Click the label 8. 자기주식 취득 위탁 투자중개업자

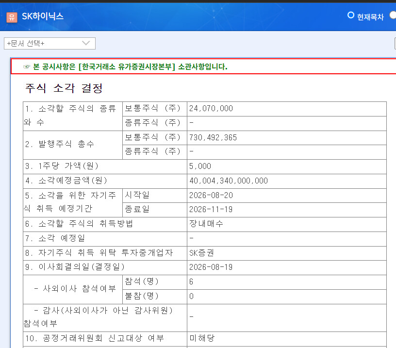tap(99, 253)
